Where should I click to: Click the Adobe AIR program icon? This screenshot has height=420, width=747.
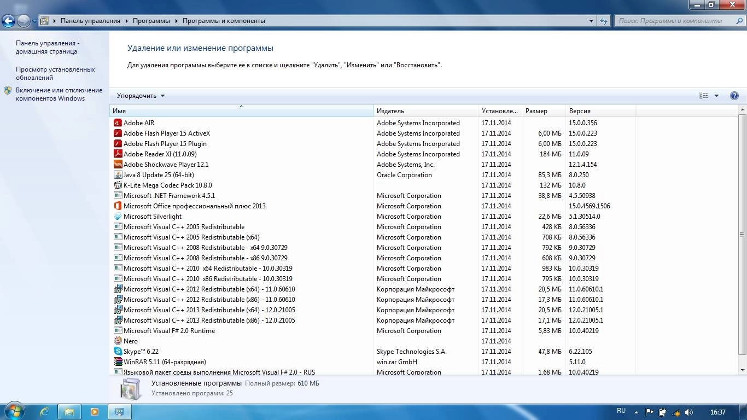coord(118,123)
